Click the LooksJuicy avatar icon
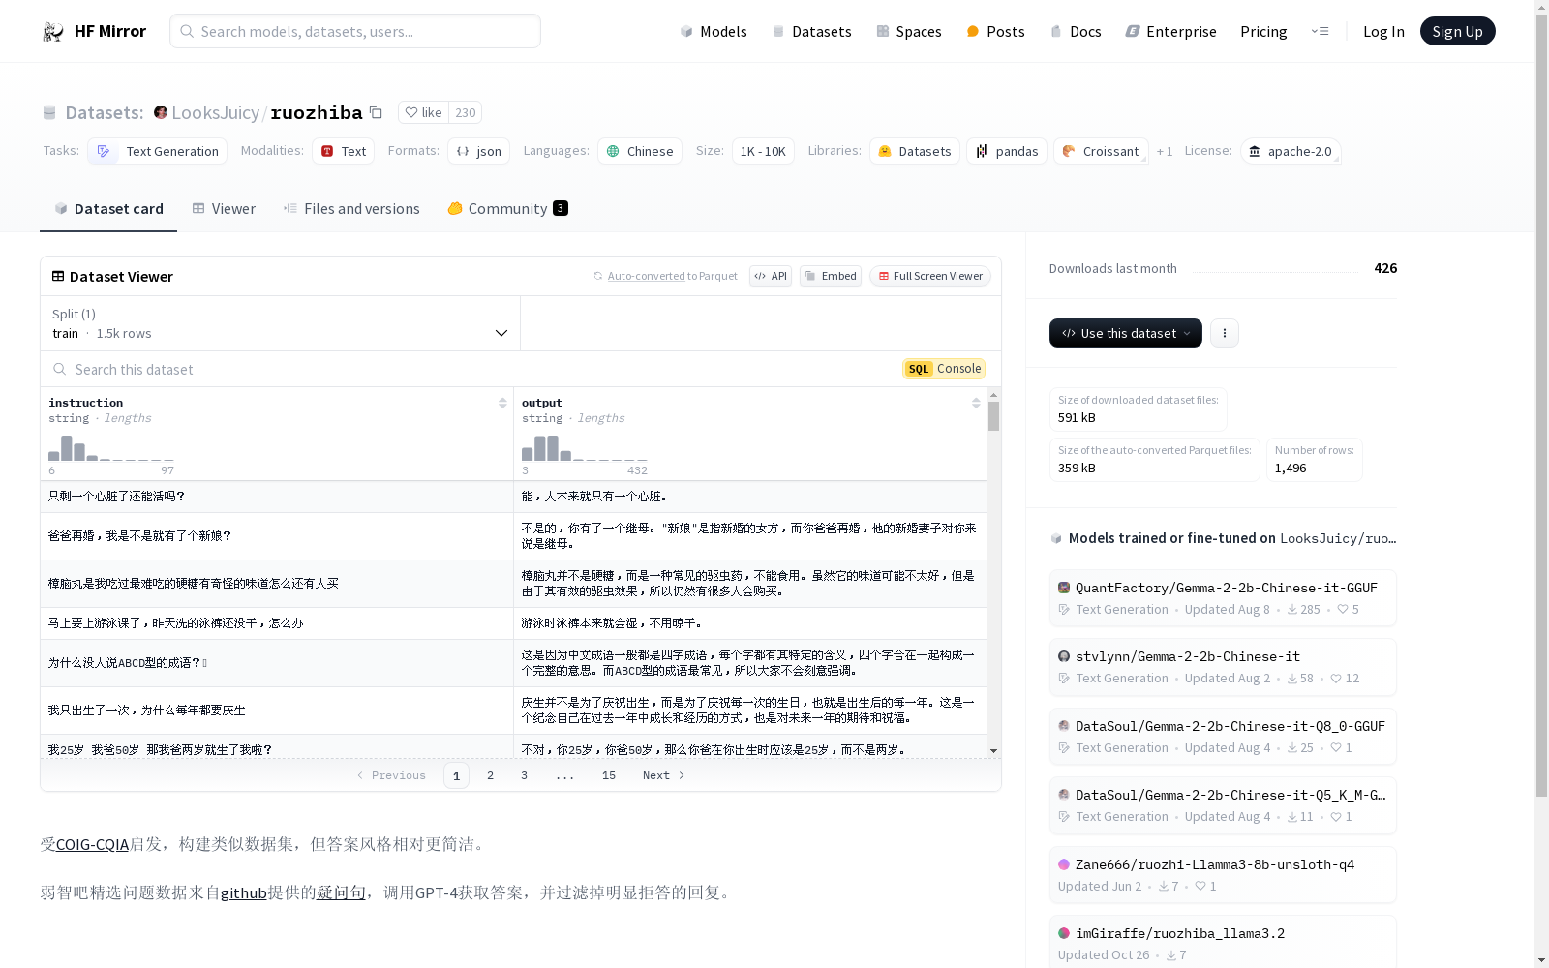Image resolution: width=1549 pixels, height=968 pixels. tap(161, 112)
